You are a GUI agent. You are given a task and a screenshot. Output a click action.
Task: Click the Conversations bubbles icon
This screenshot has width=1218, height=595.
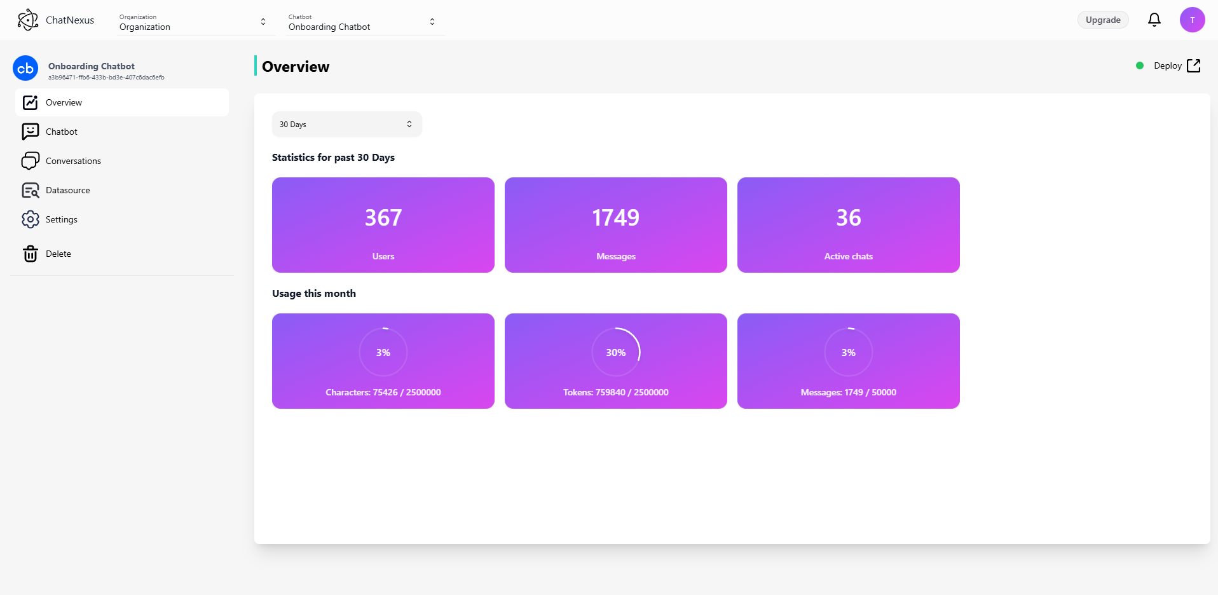[x=30, y=161]
